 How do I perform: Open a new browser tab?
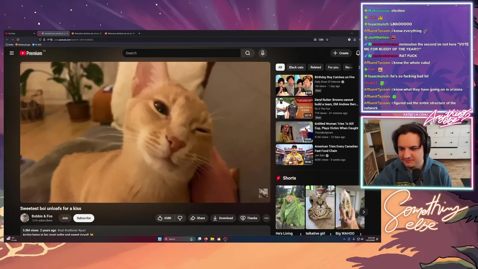(139, 34)
